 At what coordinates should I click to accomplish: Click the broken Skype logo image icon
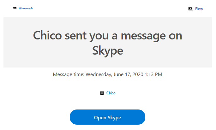191,9
